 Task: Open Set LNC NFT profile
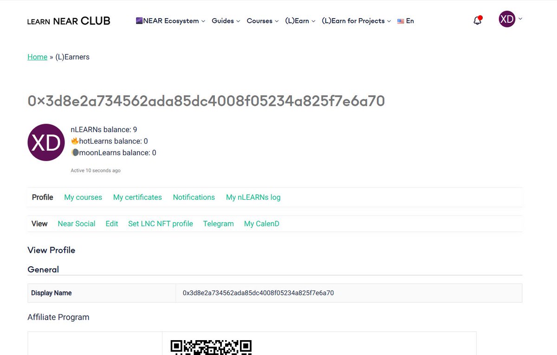tap(161, 224)
